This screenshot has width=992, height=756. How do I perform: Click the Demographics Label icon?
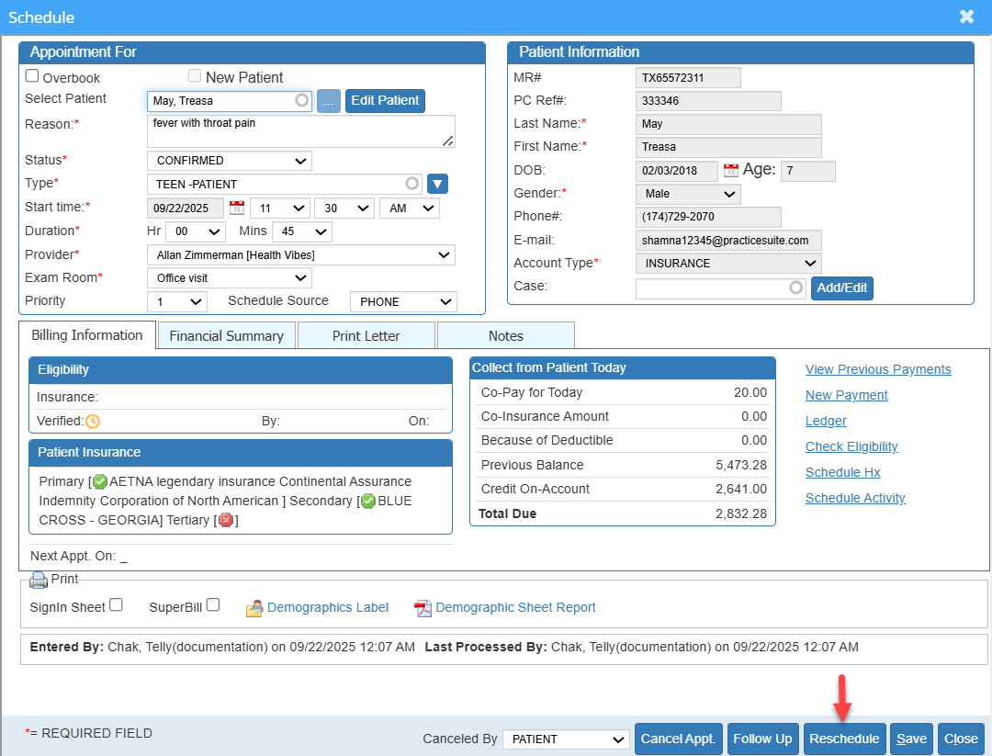click(254, 608)
